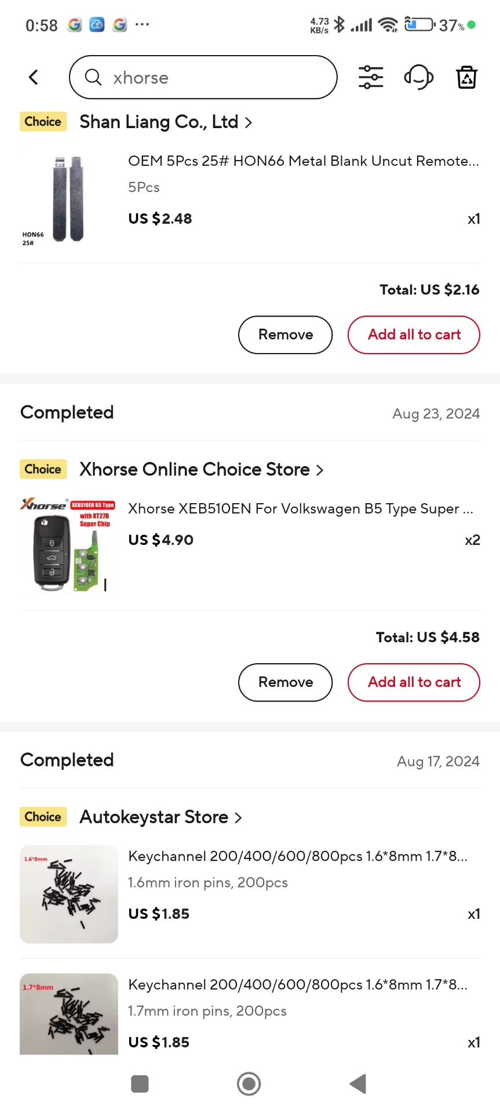This screenshot has width=500, height=1113.
Task: Open the order filter options icon
Action: pyautogui.click(x=371, y=77)
